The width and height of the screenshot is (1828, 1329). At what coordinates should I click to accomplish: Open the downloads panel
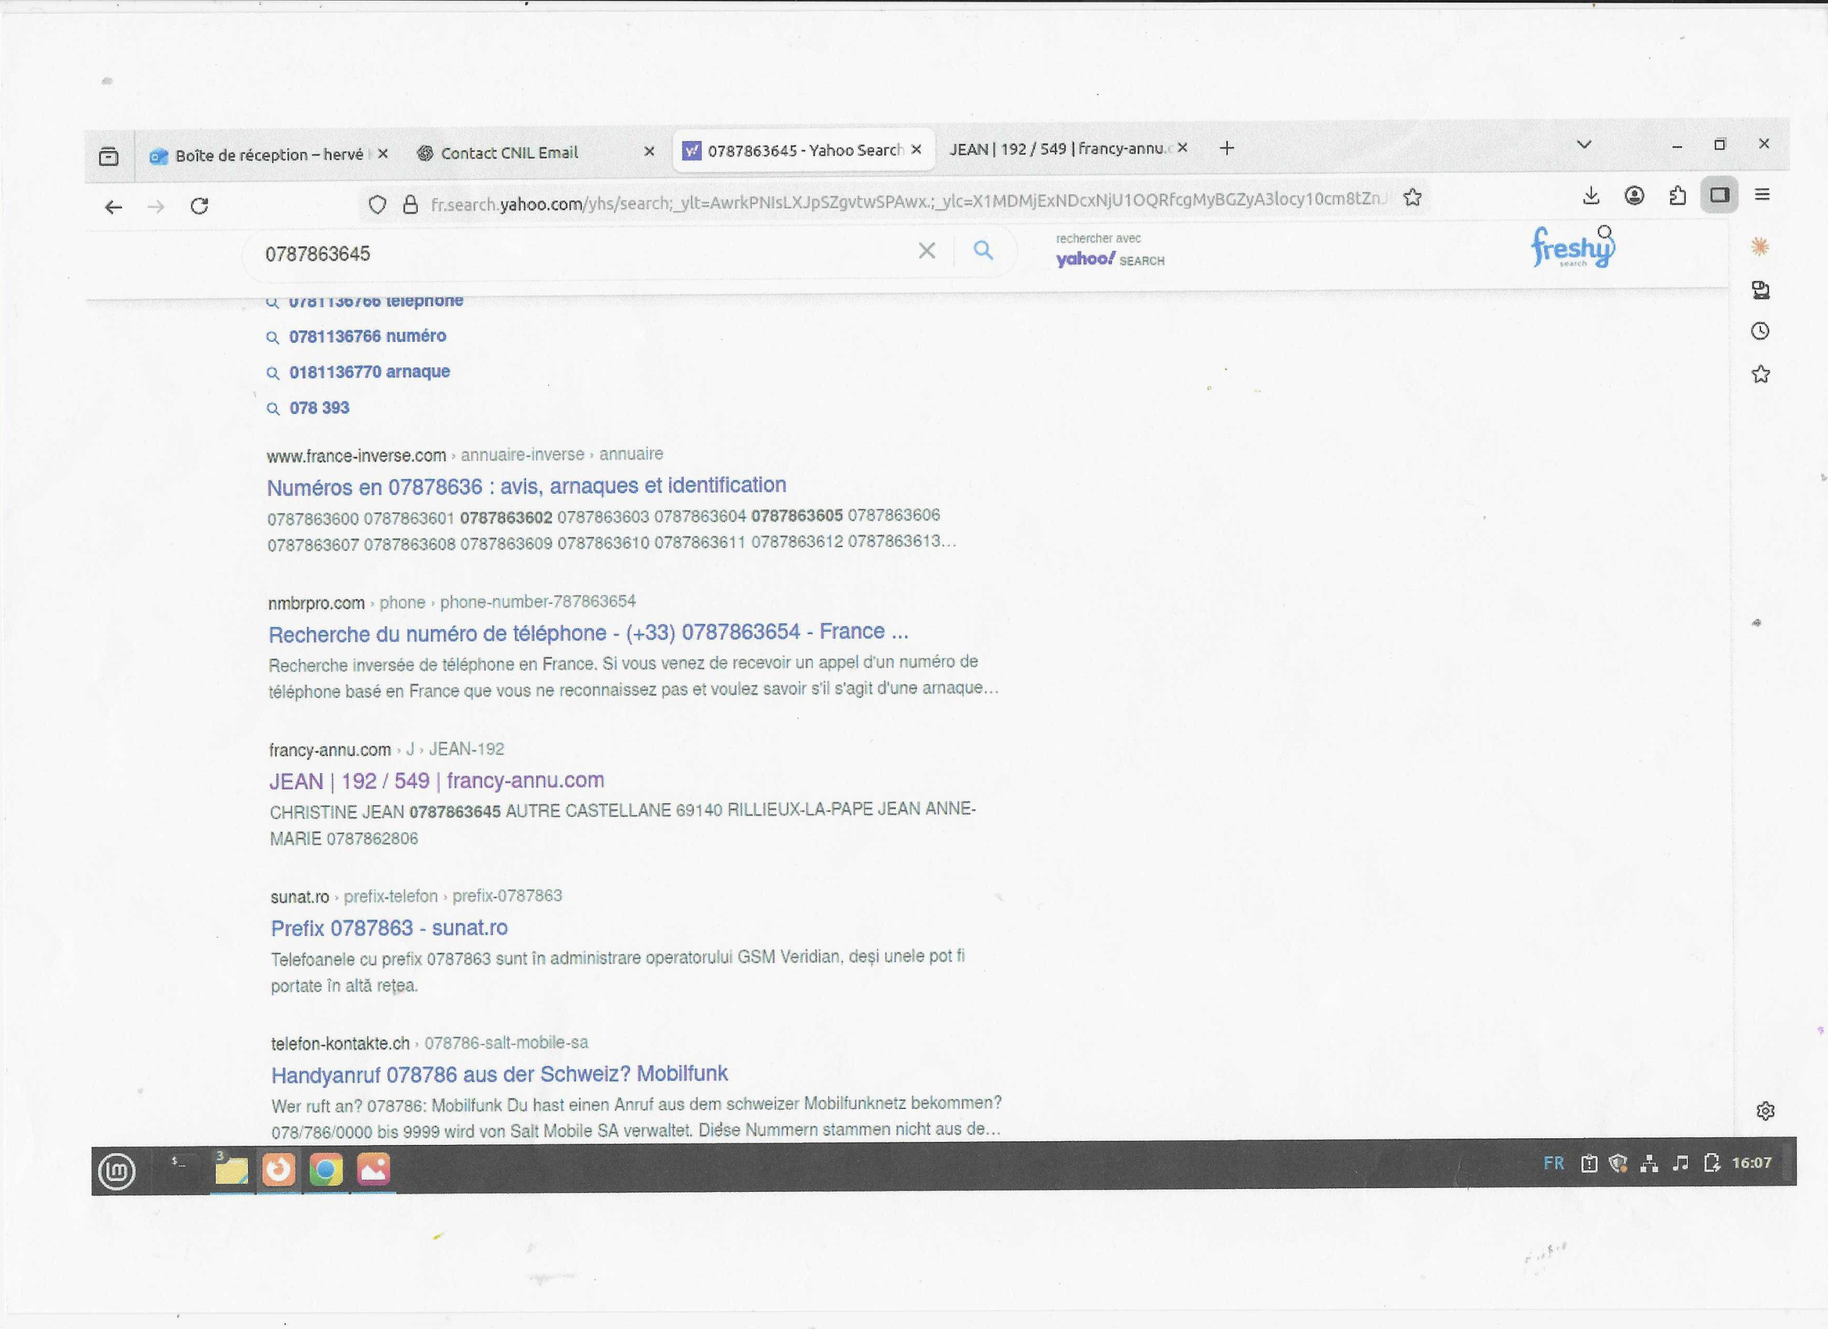(x=1591, y=196)
